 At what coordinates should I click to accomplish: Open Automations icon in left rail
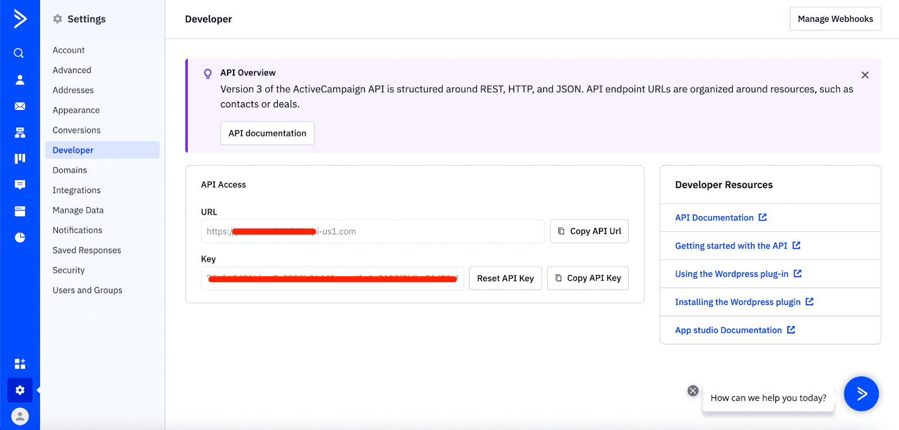[x=20, y=132]
